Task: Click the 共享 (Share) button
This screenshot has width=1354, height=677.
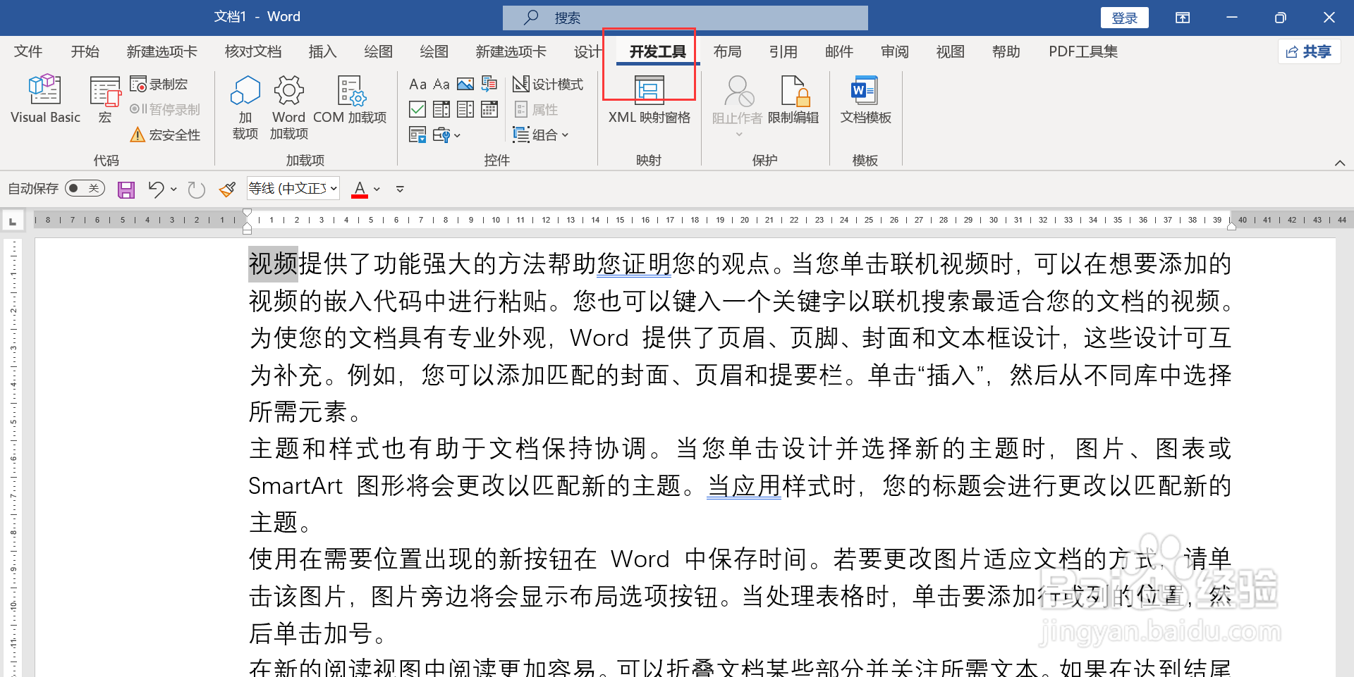Action: pos(1309,51)
